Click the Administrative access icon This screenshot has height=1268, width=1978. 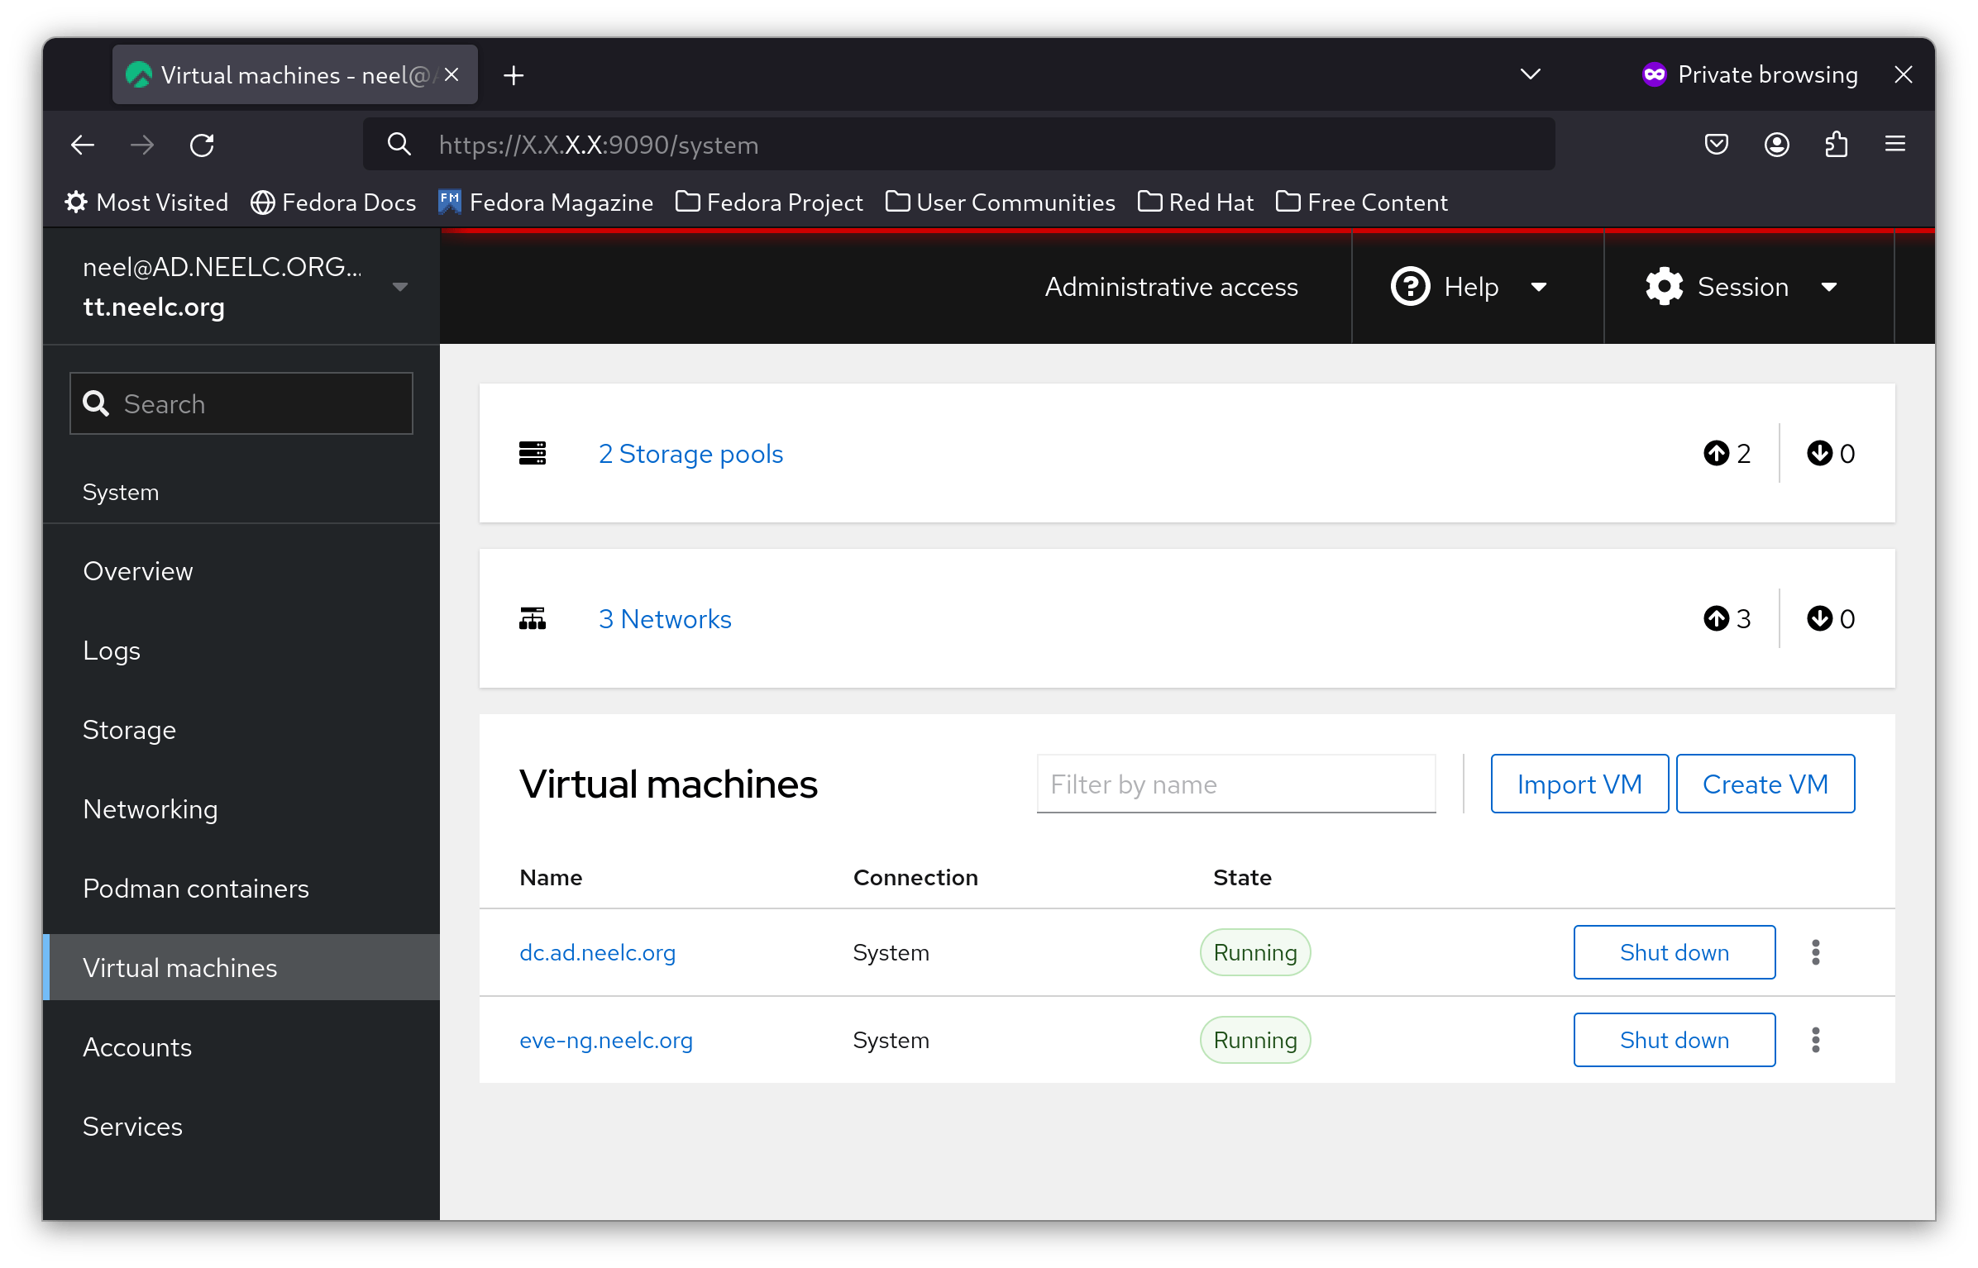(x=1171, y=287)
